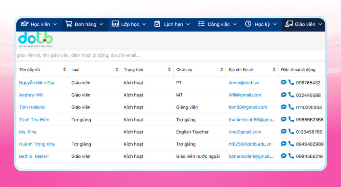Select phone number 0988662368

[310, 120]
